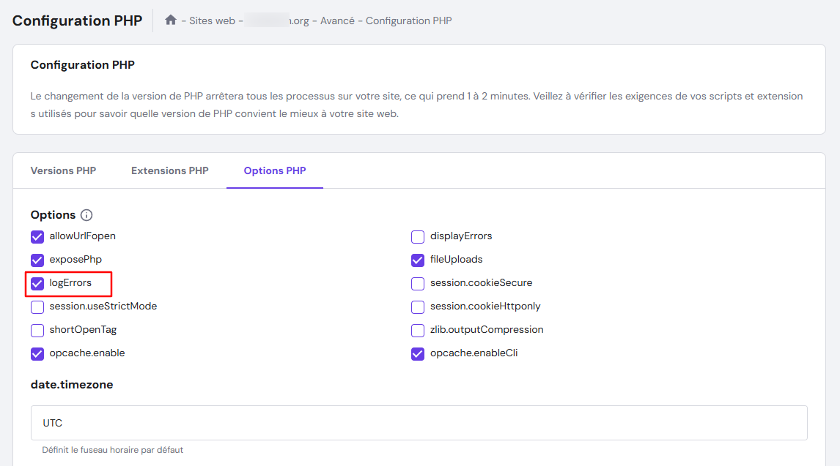Image resolution: width=840 pixels, height=466 pixels.
Task: Click the UTC timezone field
Action: click(419, 422)
